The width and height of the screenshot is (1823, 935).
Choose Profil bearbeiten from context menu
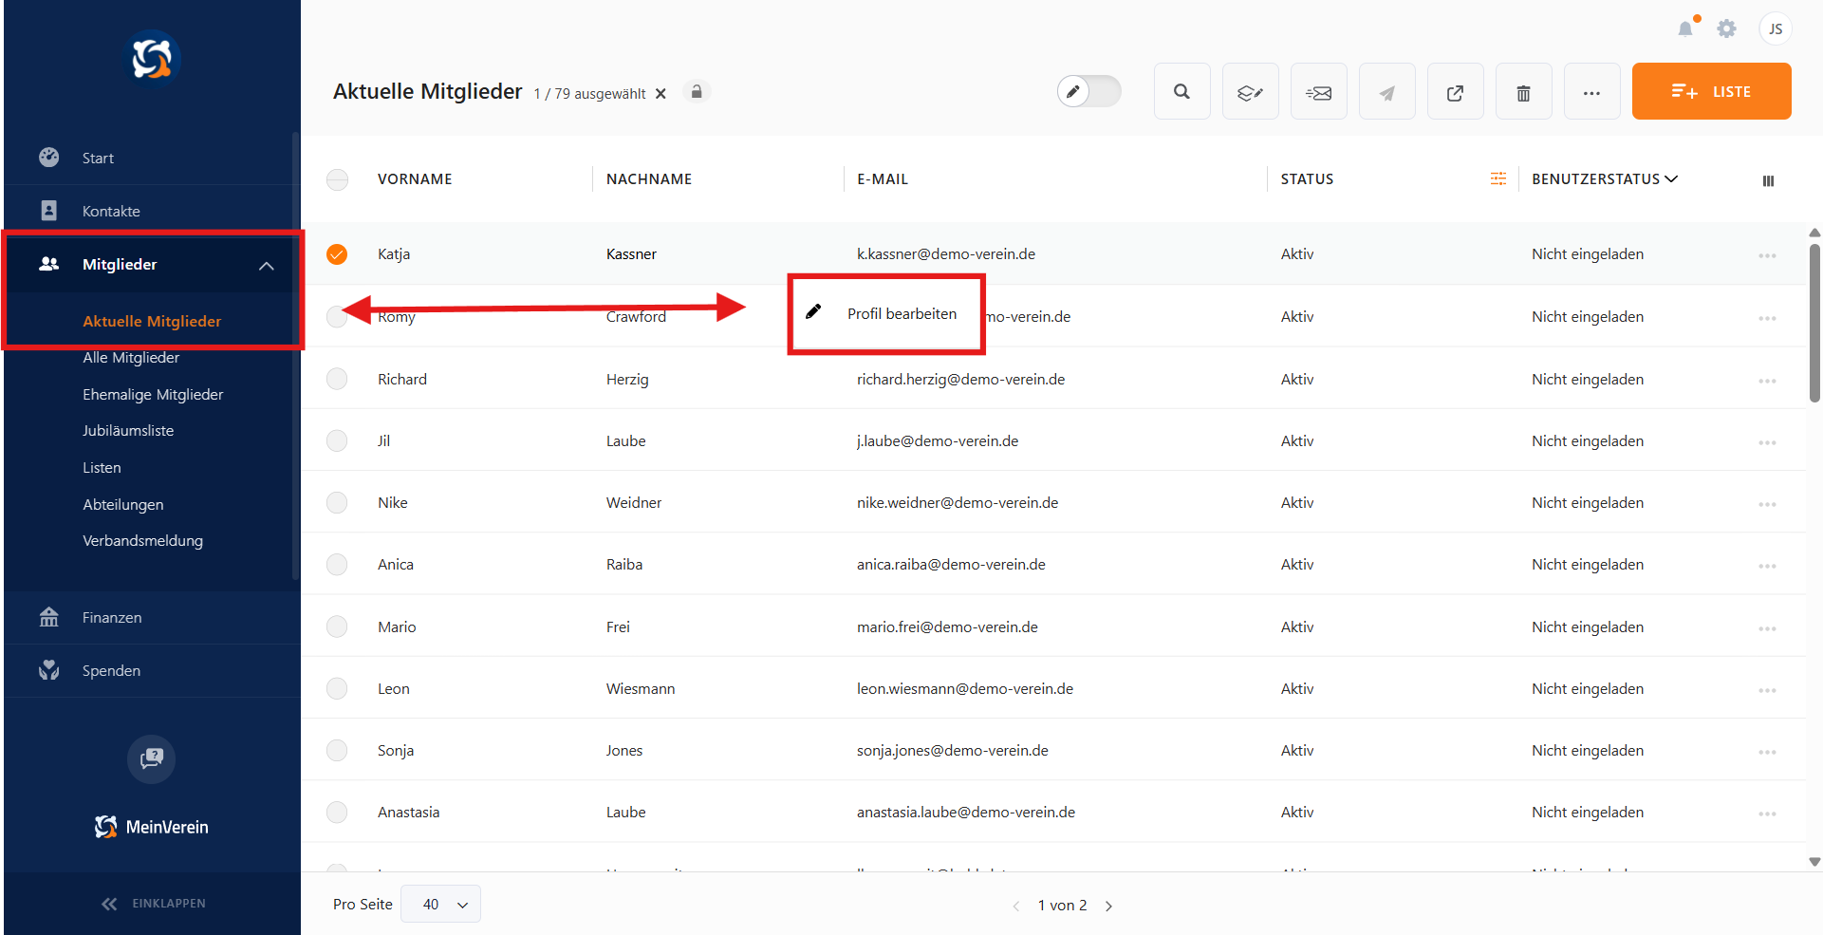click(x=901, y=314)
